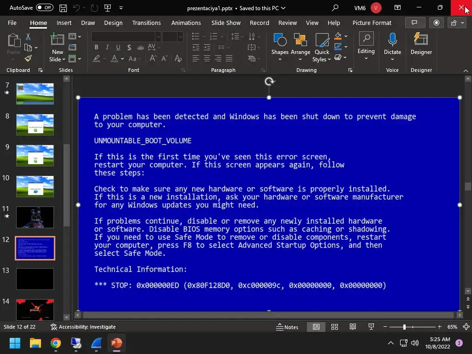This screenshot has height=354, width=472.
Task: Expand Arrange dropdown
Action: [x=300, y=59]
